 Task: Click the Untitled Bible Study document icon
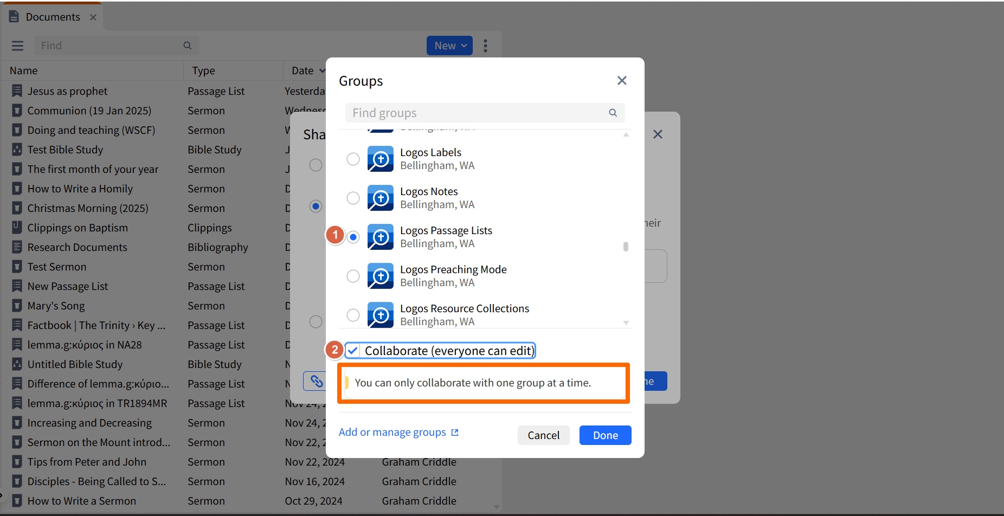coord(17,364)
